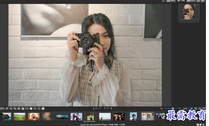209x126 pixels.
Task: Select the blue sky landscape thumbnail
Action: [105, 116]
